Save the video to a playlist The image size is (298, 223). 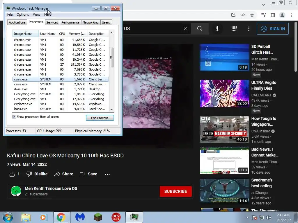(88, 174)
